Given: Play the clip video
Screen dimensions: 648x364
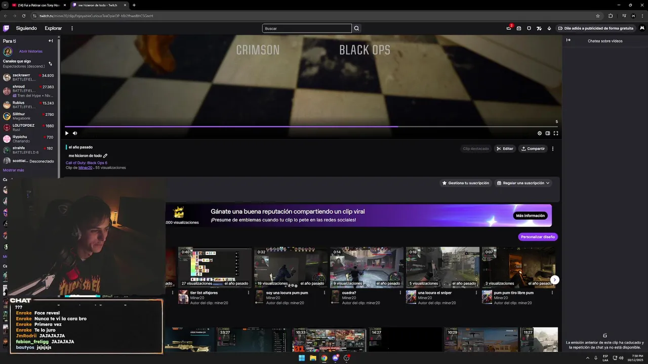Looking at the screenshot, I should [x=66, y=133].
